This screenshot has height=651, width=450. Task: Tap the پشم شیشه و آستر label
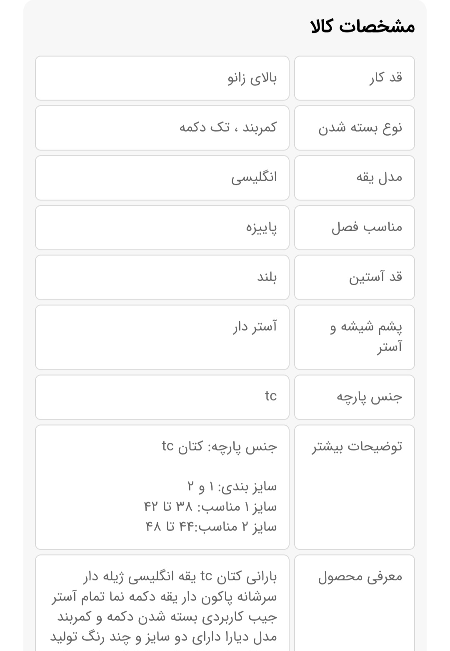366,337
